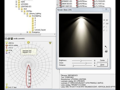This screenshot has width=120, height=90.
Task: Click the 'Filename: 89010403.IES' line
Action: 69,75
